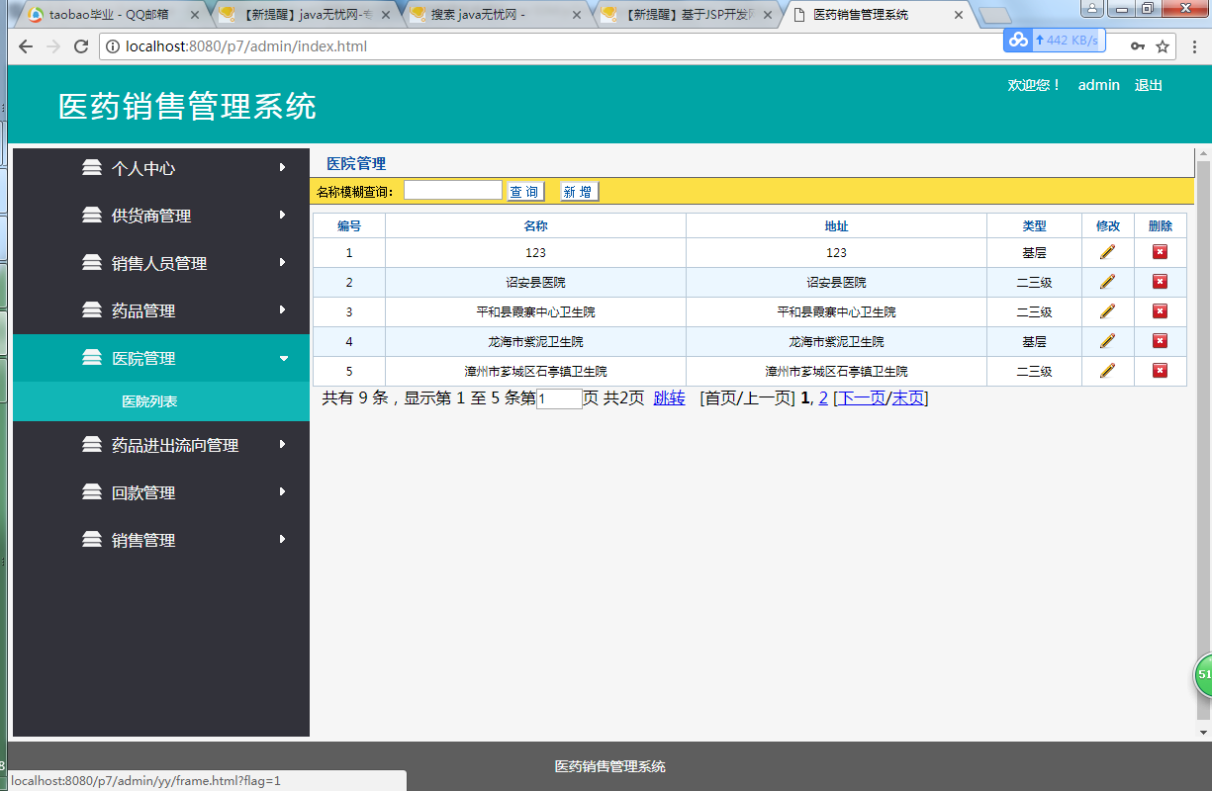1212x791 pixels.
Task: Click stack icon beside 药品进出流向管理
Action: pyautogui.click(x=92, y=444)
